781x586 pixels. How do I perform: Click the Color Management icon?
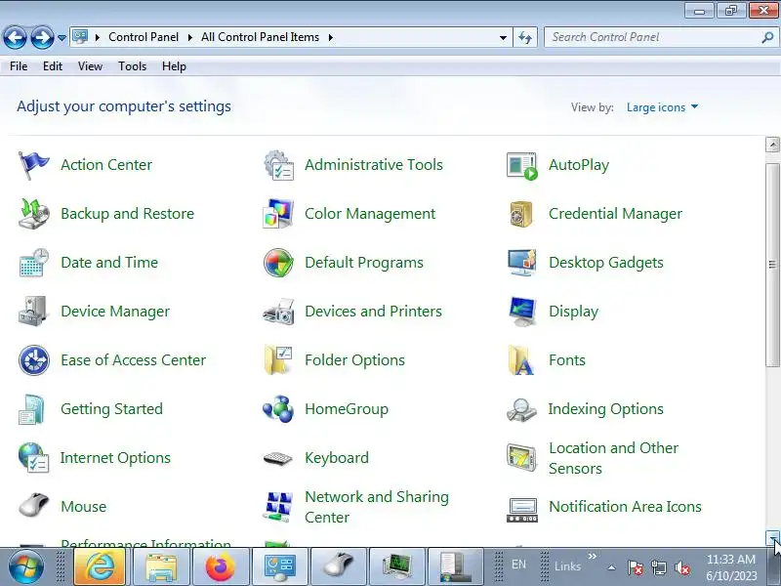278,214
